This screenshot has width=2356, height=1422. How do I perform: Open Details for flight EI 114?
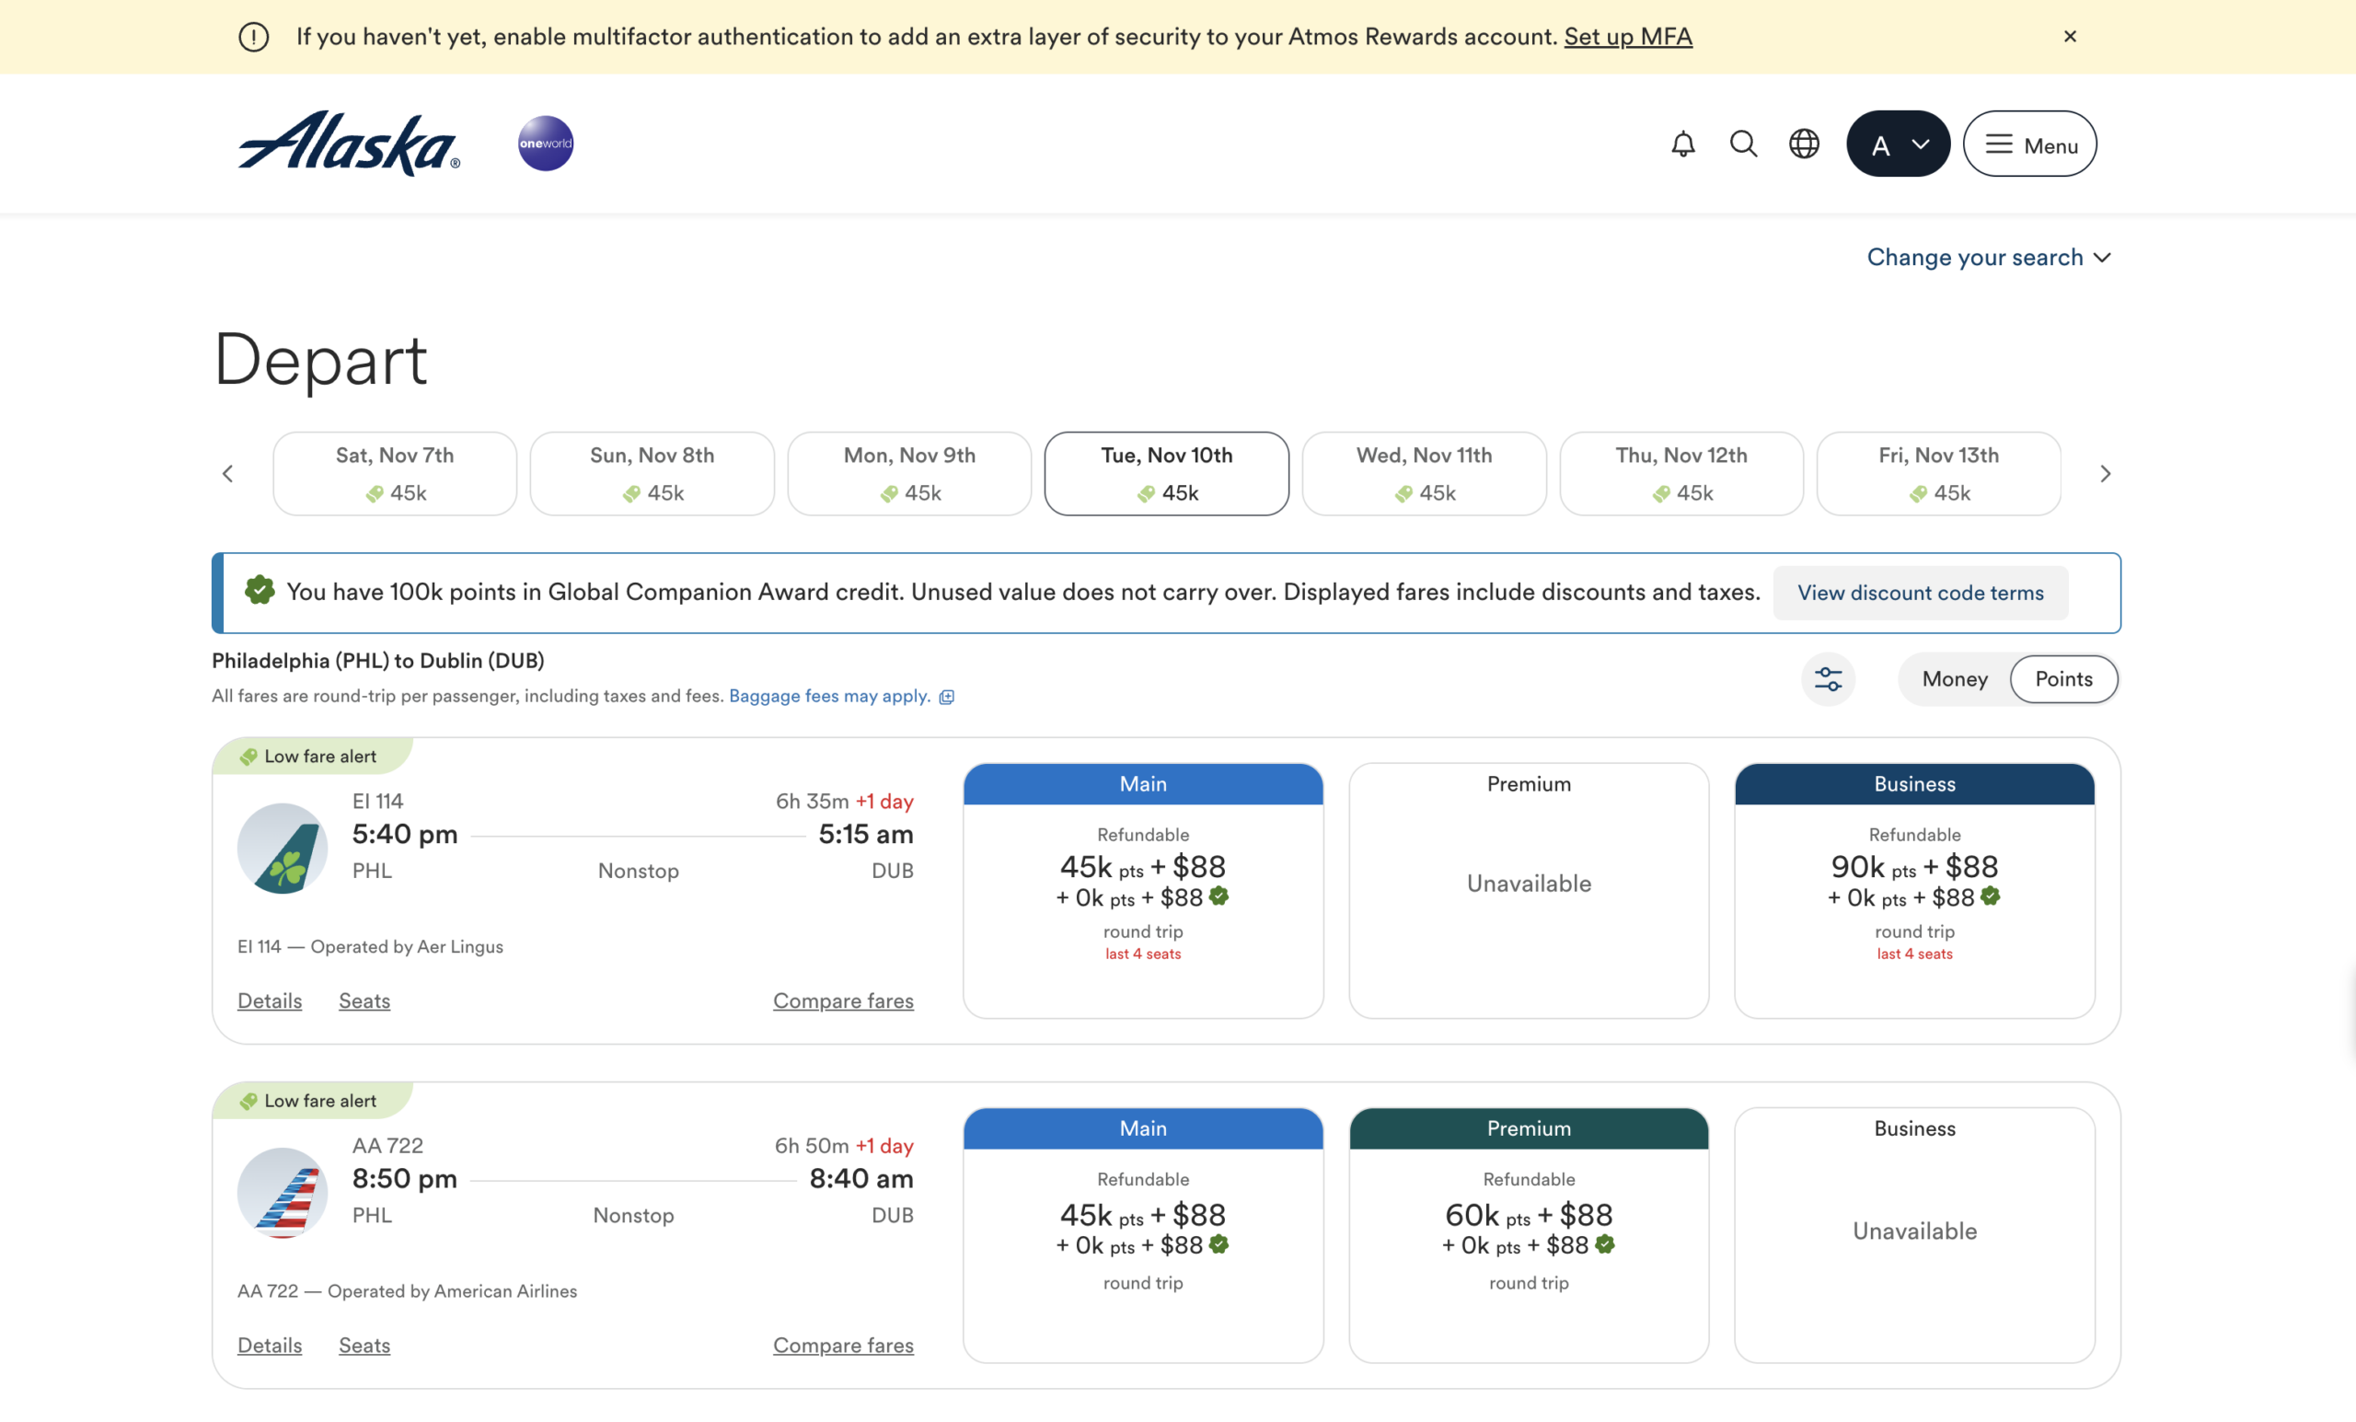point(270,1001)
